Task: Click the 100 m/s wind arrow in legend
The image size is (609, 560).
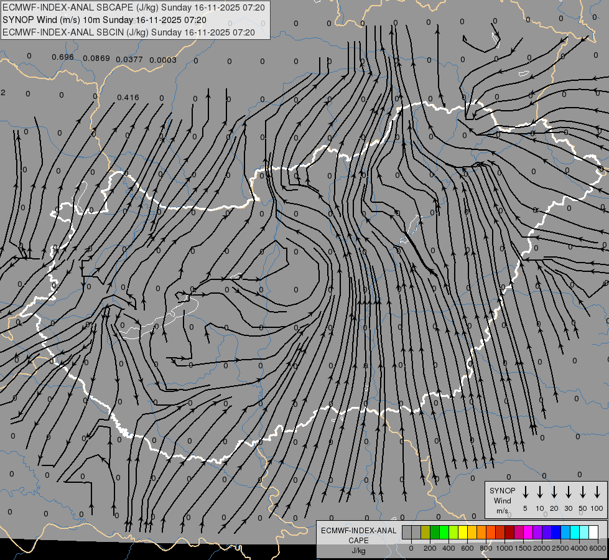Action: pyautogui.click(x=597, y=492)
